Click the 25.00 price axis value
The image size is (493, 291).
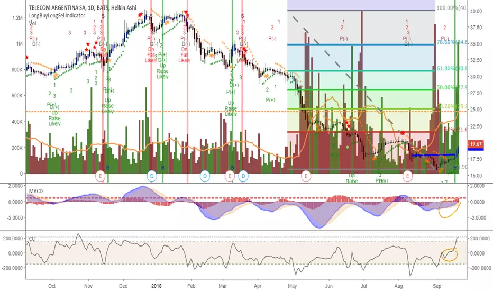(476, 110)
